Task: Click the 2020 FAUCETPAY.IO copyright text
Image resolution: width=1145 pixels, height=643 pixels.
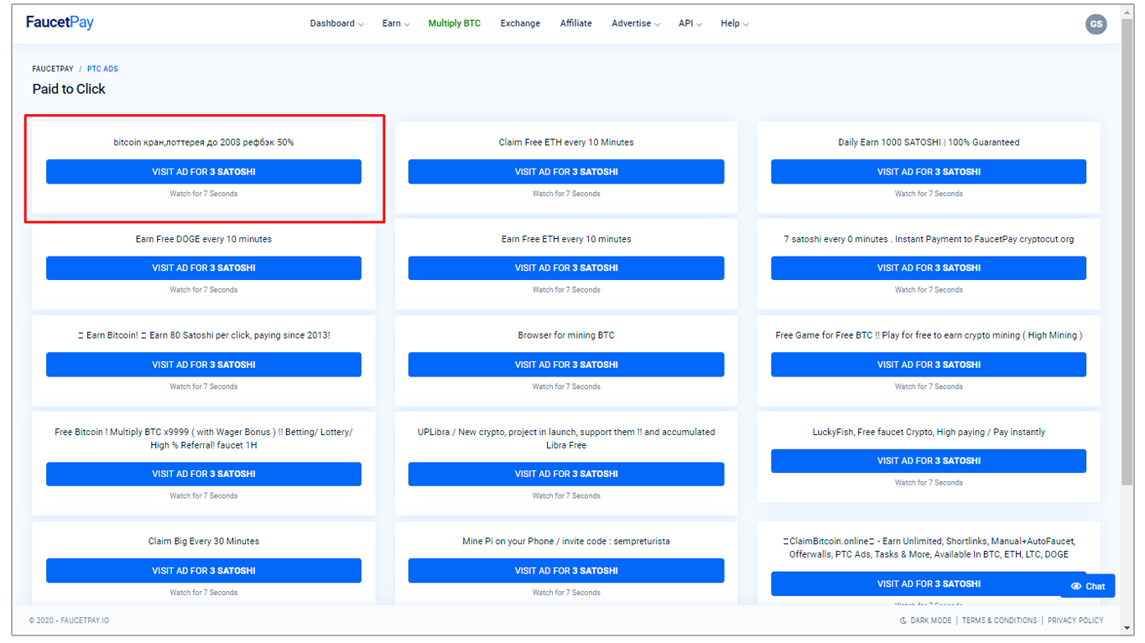Action: point(69,620)
